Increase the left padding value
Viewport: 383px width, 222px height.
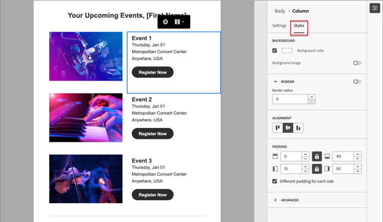click(x=305, y=166)
